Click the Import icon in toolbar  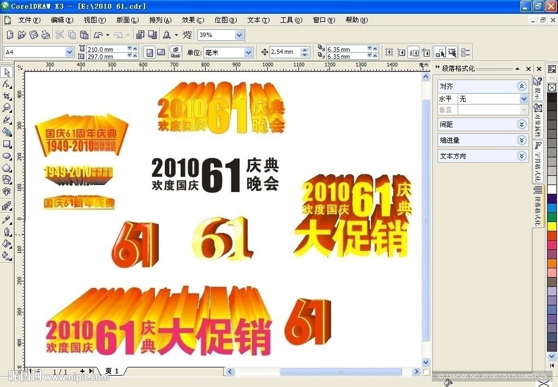pos(140,35)
